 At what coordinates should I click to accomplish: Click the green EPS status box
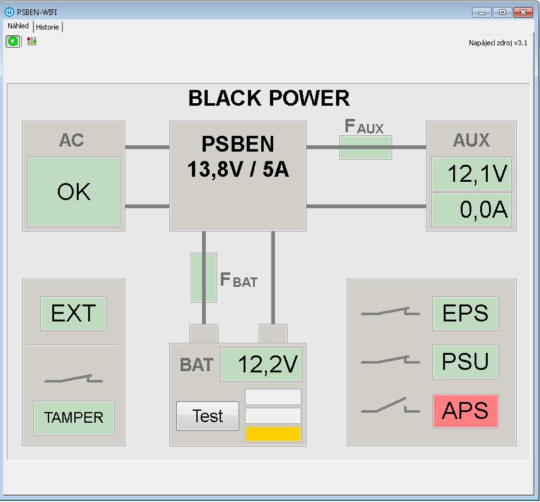coord(465,313)
